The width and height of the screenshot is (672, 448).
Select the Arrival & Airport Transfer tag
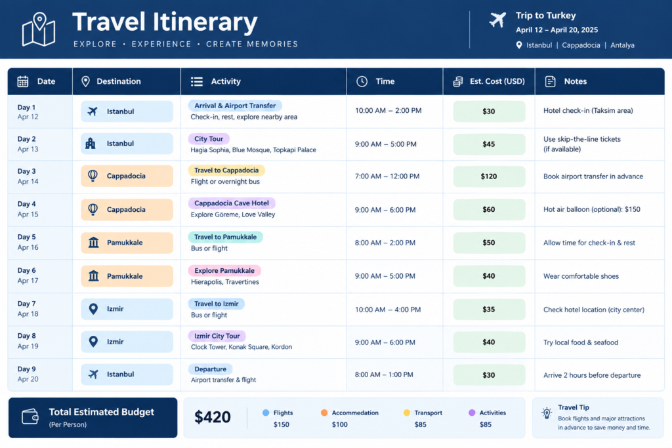pyautogui.click(x=235, y=106)
